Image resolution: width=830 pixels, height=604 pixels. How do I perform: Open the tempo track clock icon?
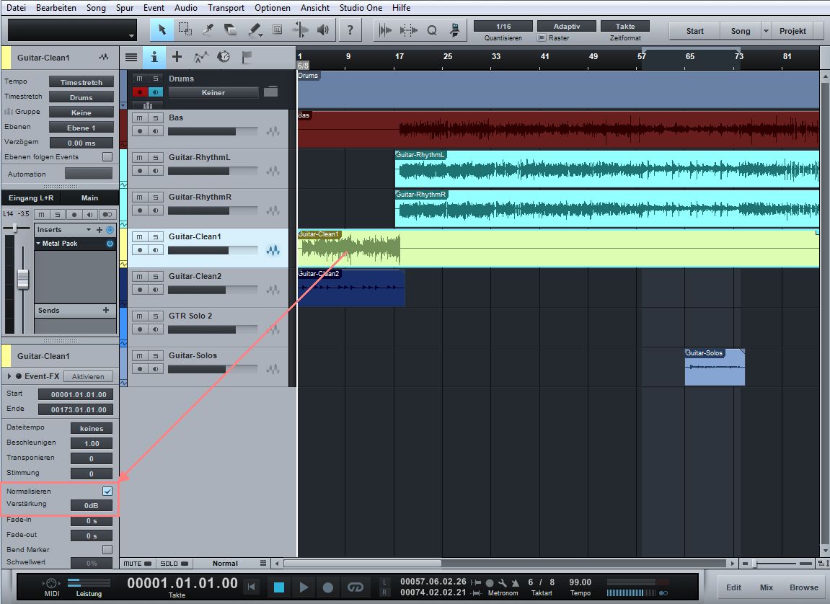pos(224,57)
